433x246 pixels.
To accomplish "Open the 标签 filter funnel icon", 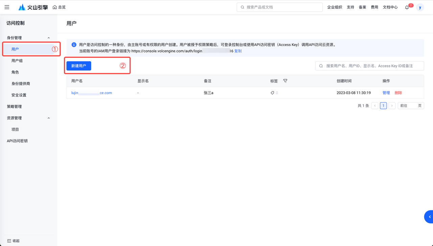I will tap(285, 81).
